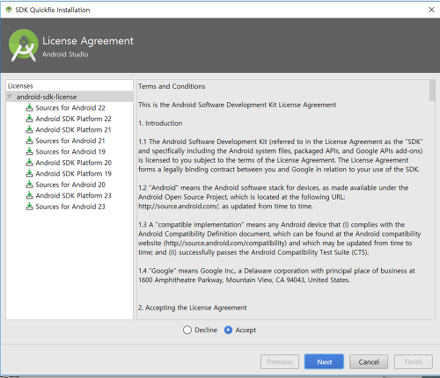Click download icon beside Sources for Android 19
440x378 pixels.
[x=29, y=151]
